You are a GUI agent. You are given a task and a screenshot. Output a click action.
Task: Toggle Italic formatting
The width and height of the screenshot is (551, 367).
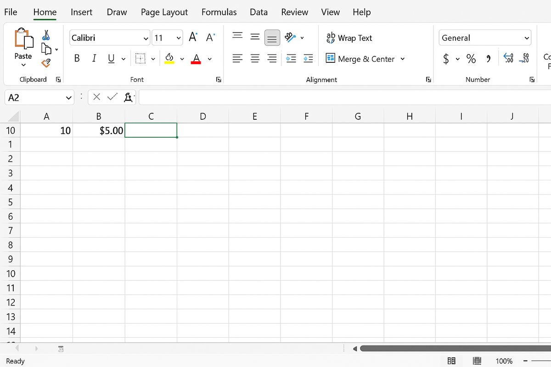click(x=94, y=58)
